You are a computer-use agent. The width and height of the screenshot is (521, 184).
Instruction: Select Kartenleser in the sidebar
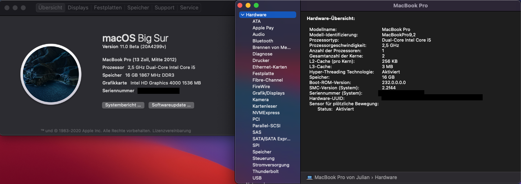(x=264, y=106)
